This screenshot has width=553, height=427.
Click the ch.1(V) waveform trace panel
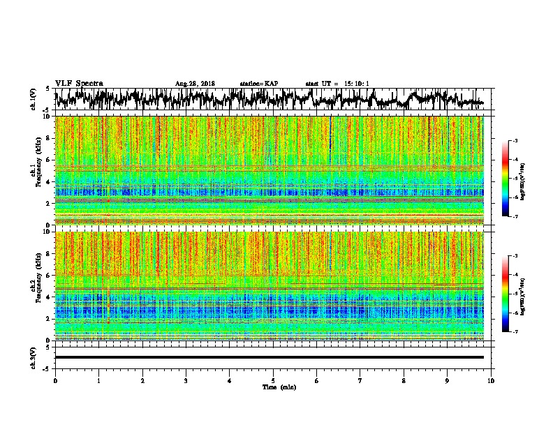tap(273, 99)
